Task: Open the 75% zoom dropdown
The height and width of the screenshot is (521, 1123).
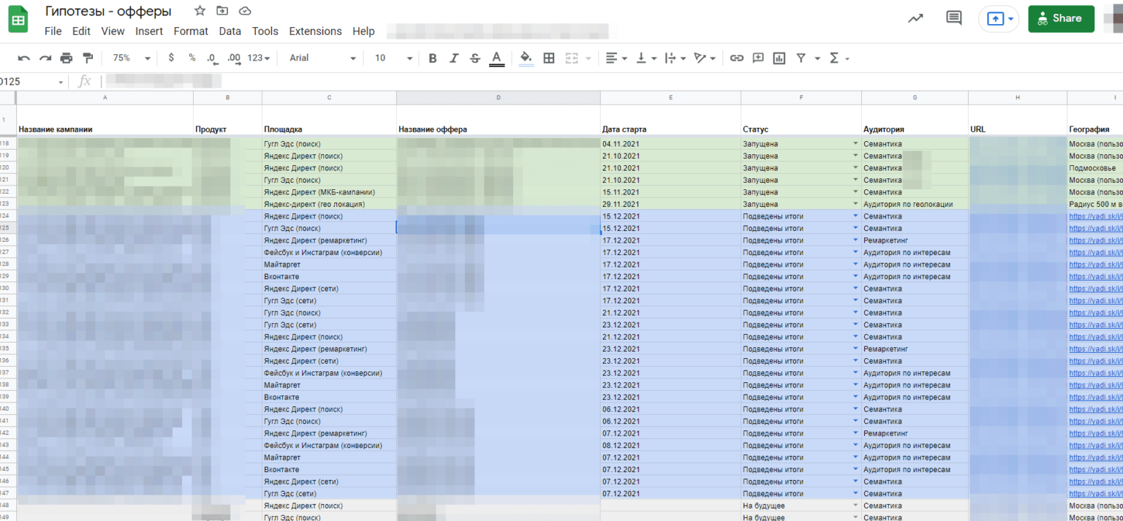Action: (132, 58)
